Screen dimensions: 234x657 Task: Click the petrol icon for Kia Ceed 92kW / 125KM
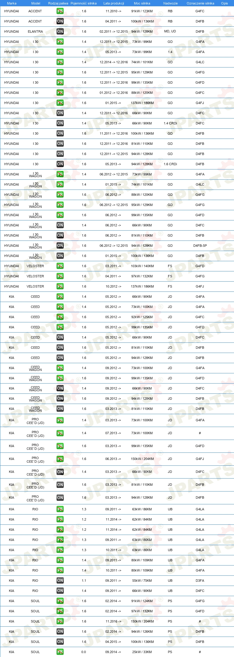(x=60, y=317)
